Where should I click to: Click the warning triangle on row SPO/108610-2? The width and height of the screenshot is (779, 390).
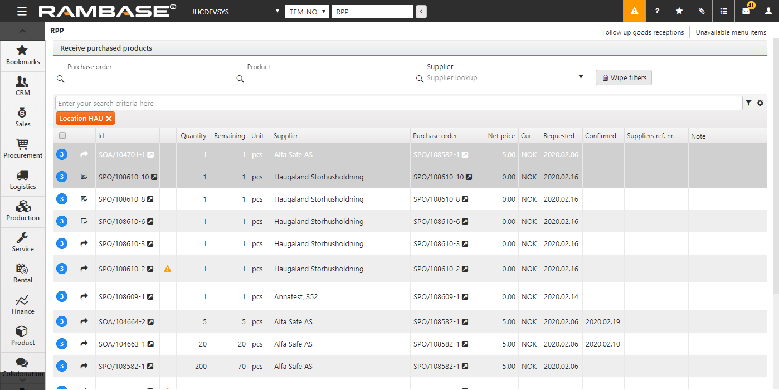click(167, 269)
